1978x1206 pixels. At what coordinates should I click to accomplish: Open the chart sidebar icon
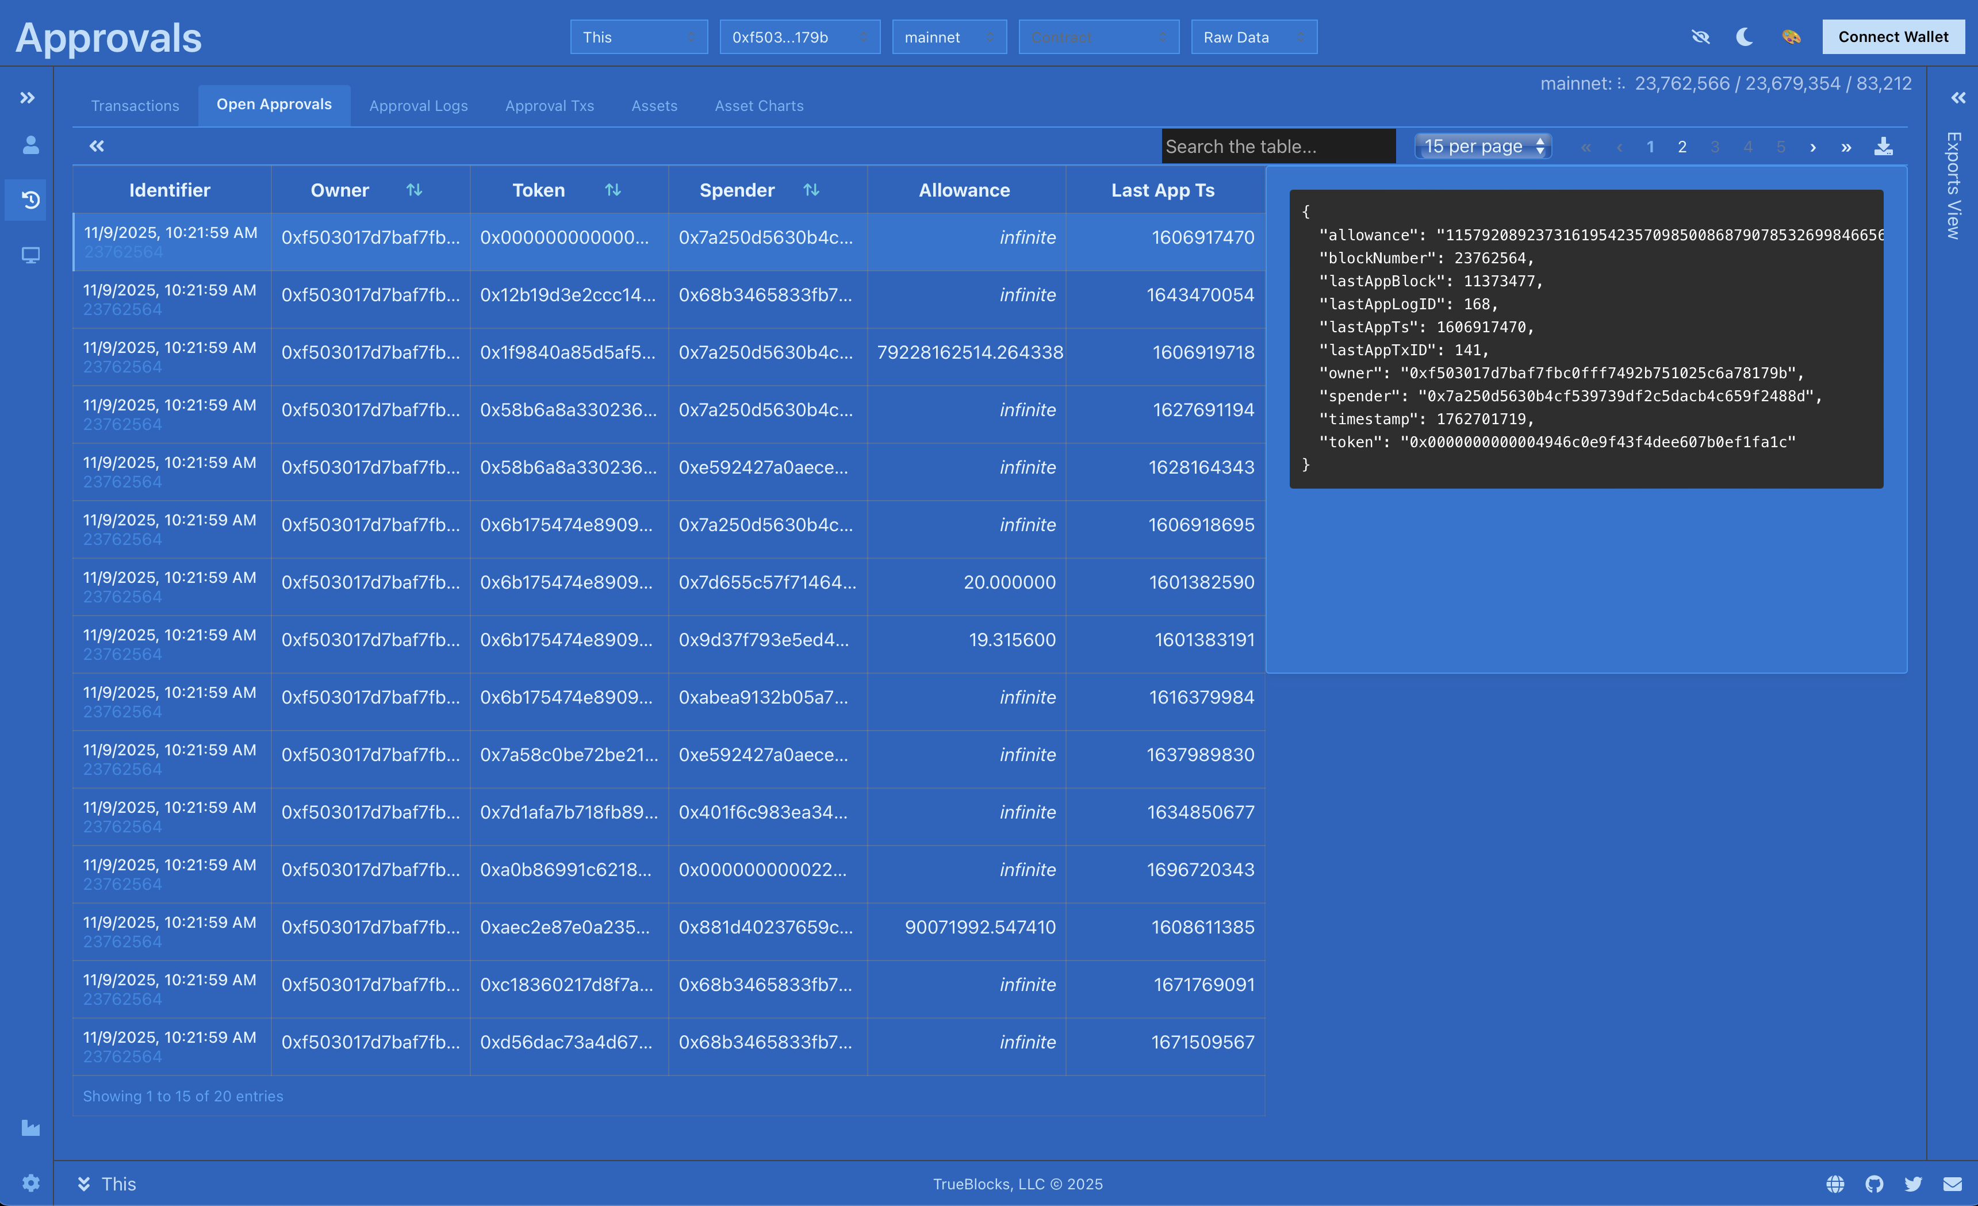point(30,1127)
